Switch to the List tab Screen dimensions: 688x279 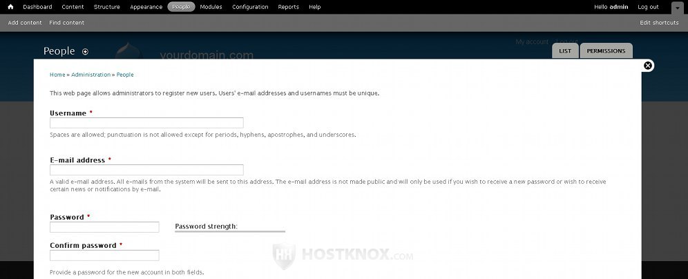(x=565, y=51)
